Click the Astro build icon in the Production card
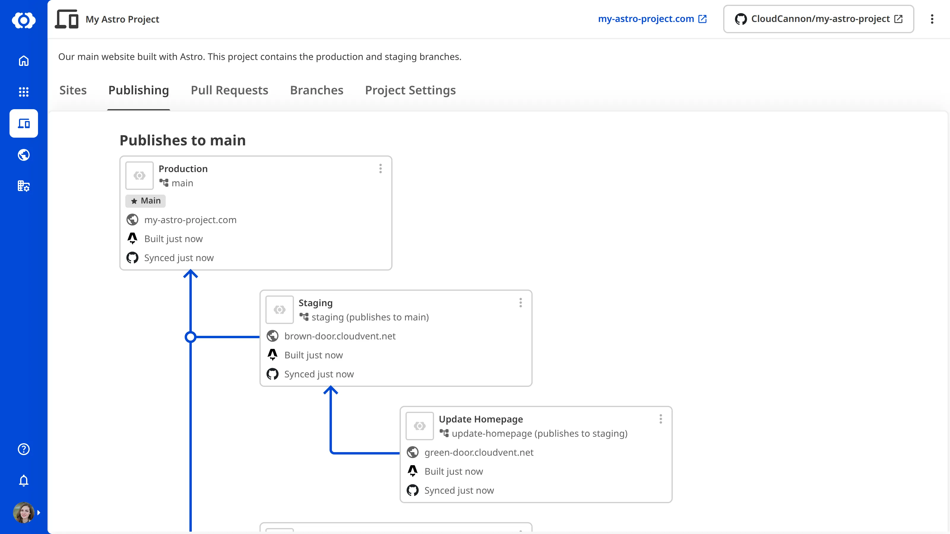 pos(132,239)
